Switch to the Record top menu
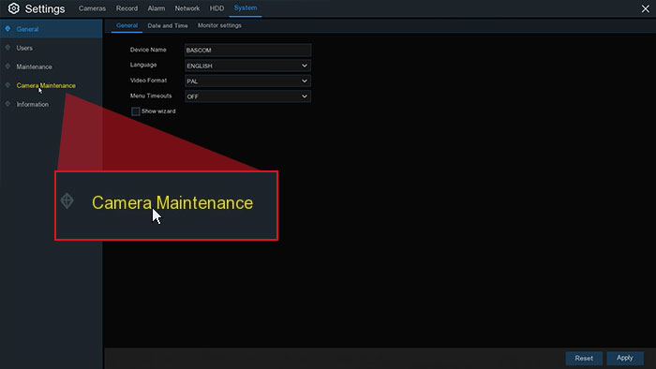 (127, 8)
